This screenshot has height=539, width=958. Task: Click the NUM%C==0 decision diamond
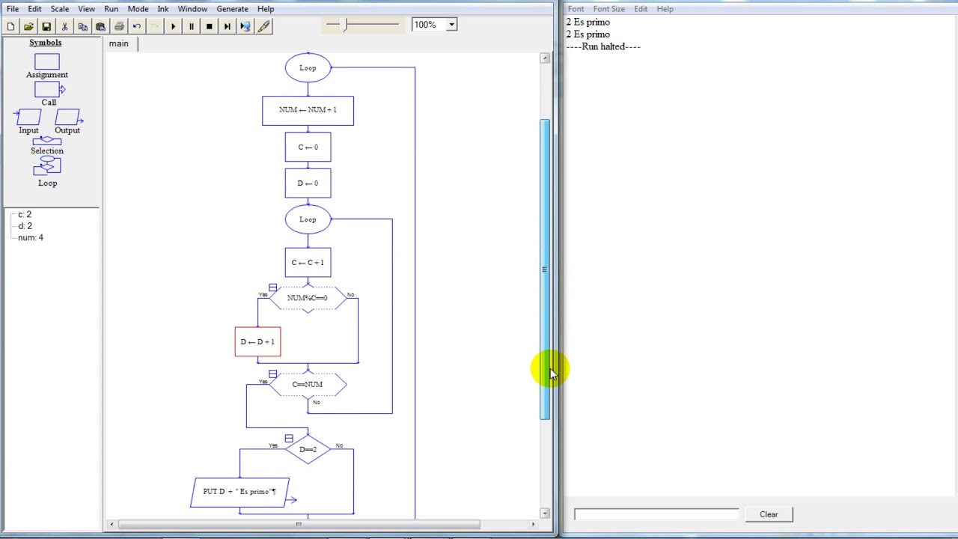click(x=308, y=298)
